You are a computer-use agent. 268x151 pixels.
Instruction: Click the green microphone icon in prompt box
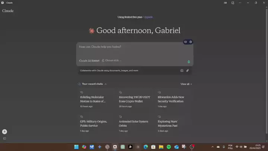[x=189, y=62]
